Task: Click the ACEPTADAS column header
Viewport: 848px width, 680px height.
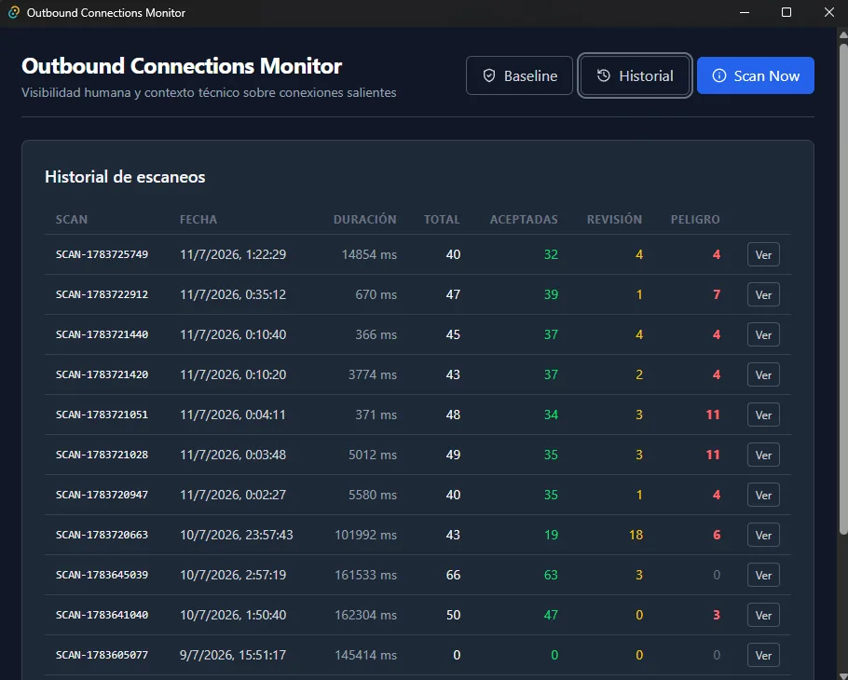Action: [x=524, y=220]
